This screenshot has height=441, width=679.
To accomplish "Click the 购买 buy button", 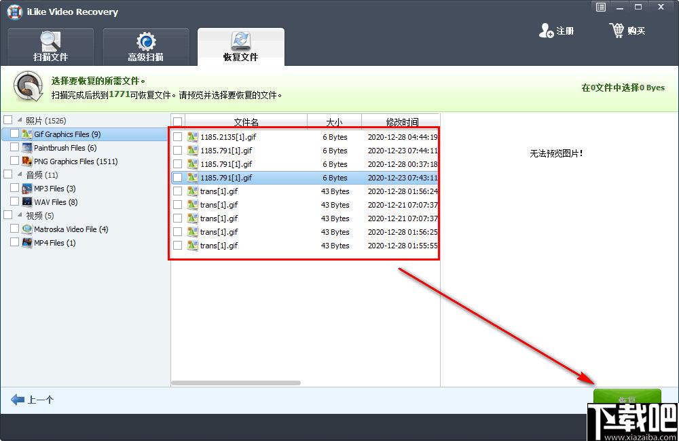I will (627, 31).
